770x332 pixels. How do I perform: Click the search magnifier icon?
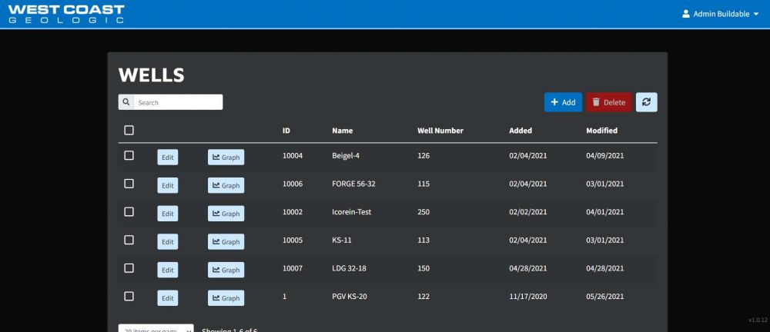pos(126,102)
